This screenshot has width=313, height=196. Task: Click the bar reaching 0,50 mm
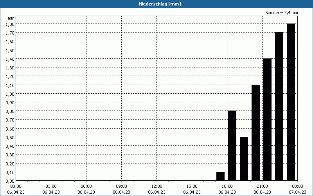point(244,159)
